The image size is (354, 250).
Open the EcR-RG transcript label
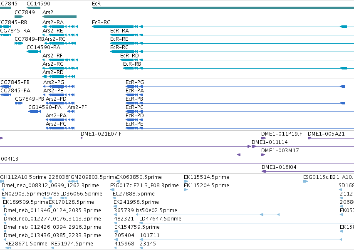pos(101,22)
